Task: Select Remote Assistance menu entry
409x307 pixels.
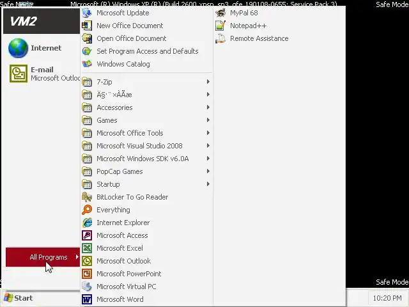Action: point(280,38)
